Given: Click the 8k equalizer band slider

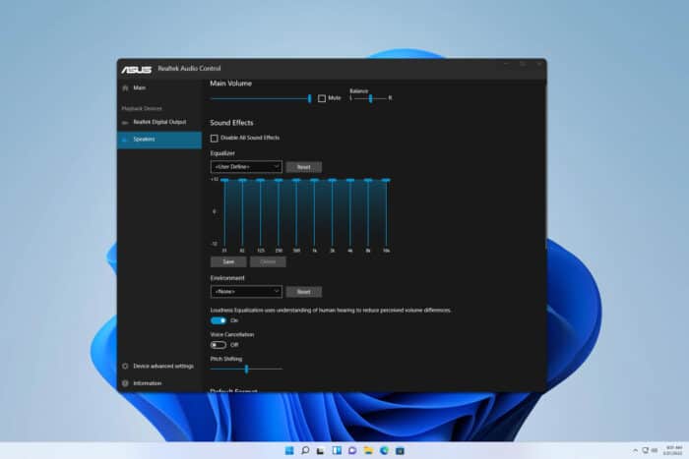Looking at the screenshot, I should (368, 213).
